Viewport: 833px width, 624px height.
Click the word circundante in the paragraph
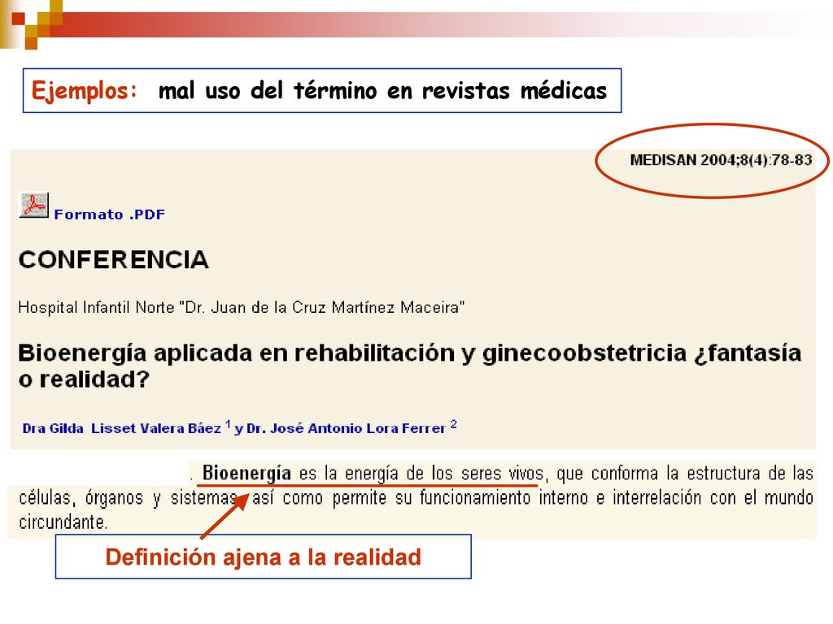coord(63,522)
